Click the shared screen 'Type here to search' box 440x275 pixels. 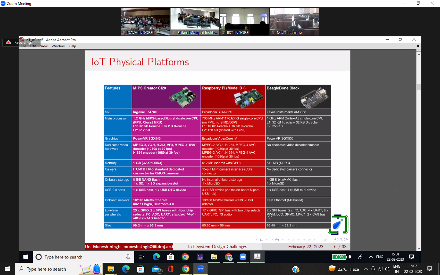(83, 257)
